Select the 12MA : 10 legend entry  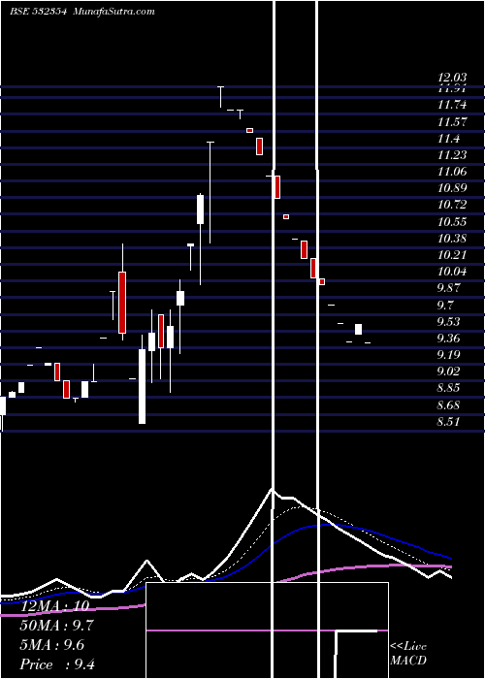[x=54, y=606]
